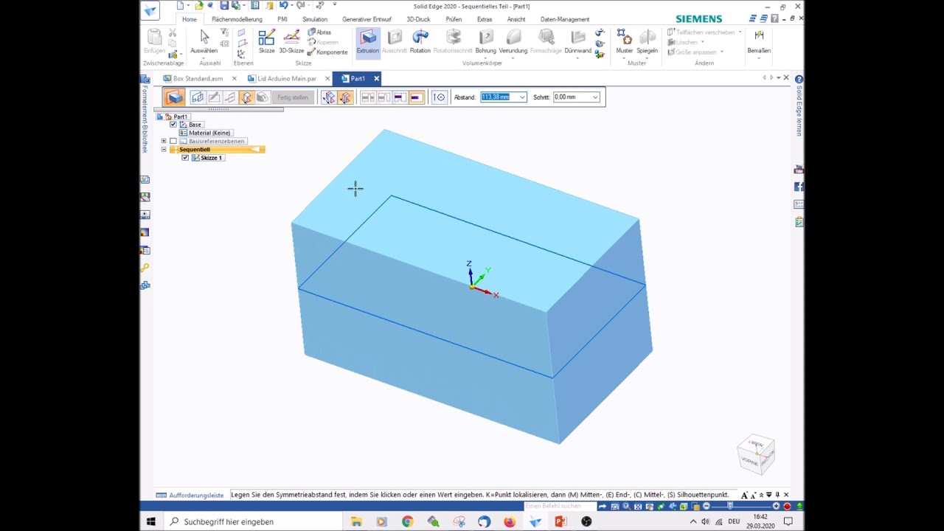The image size is (944, 531).
Task: Open the Dünnwand (thin wall) tool
Action: coord(577,41)
